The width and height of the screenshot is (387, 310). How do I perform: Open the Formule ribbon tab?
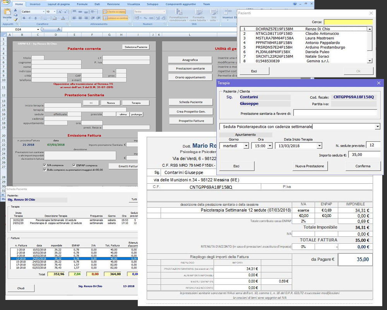coord(82,4)
